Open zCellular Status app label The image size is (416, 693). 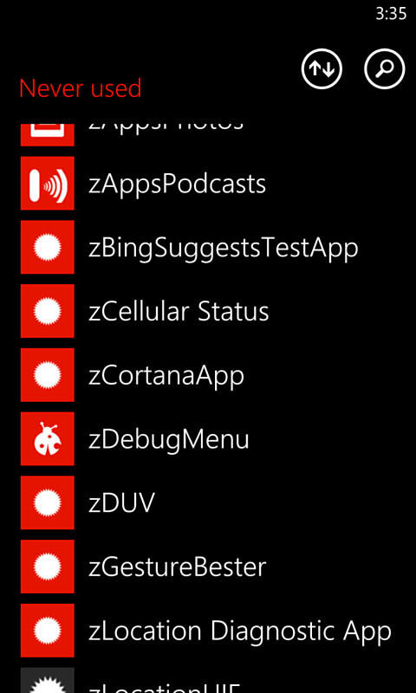pos(179,312)
